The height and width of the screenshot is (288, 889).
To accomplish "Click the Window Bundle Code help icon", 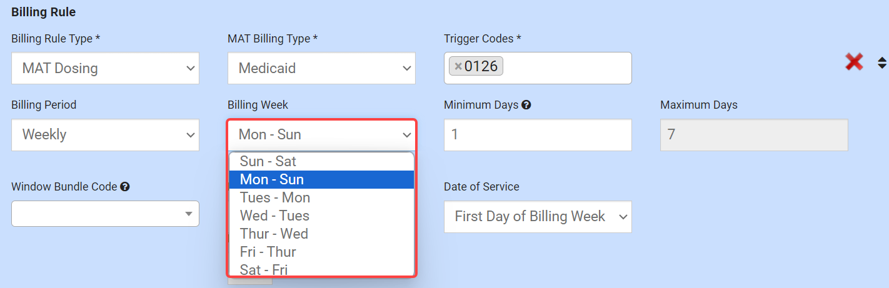I will (x=125, y=187).
